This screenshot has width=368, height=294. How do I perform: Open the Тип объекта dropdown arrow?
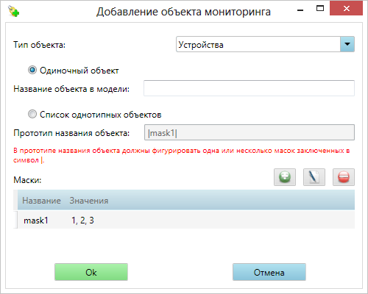coord(347,44)
